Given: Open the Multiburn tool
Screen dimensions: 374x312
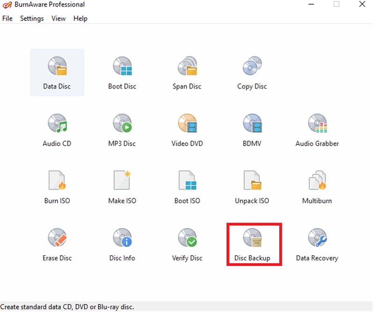Looking at the screenshot, I should pos(317,187).
